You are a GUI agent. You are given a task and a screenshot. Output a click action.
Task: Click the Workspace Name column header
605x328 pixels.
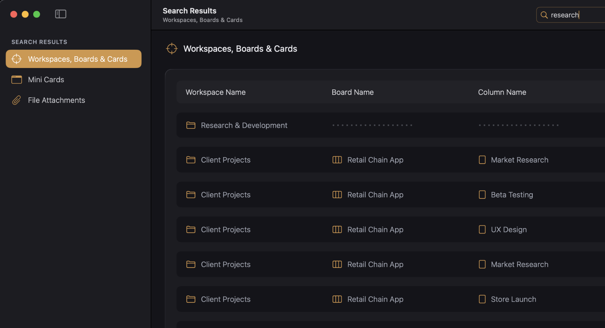click(x=215, y=92)
